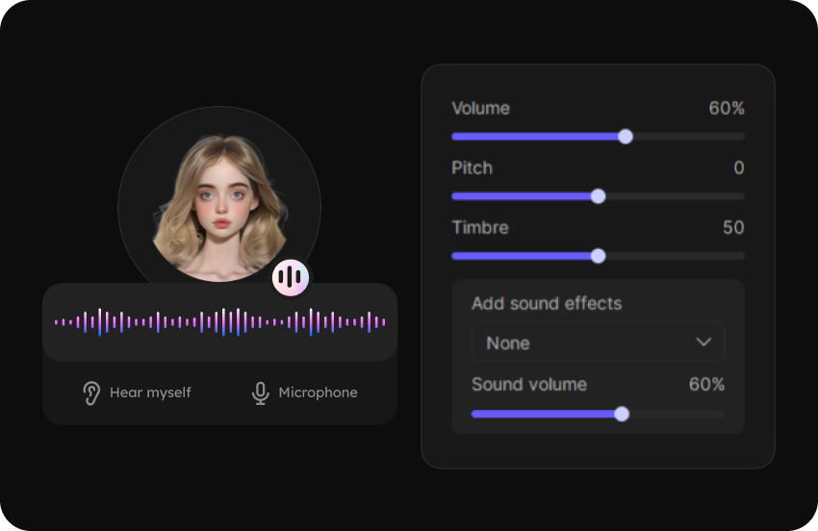Click the Volume slider handle

pos(626,137)
